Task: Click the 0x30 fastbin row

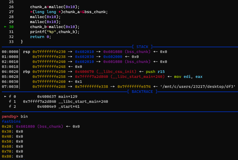Action: [x=12, y=131]
